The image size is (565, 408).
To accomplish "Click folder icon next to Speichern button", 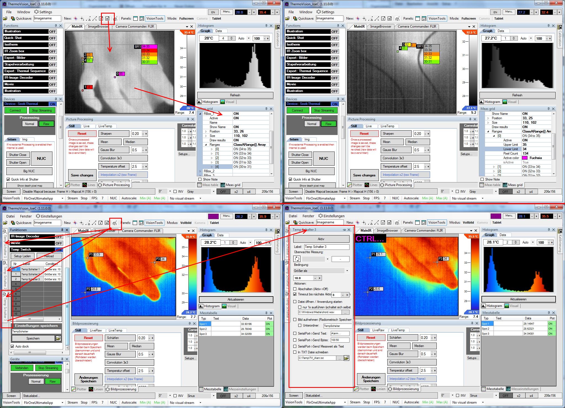I will click(58, 338).
